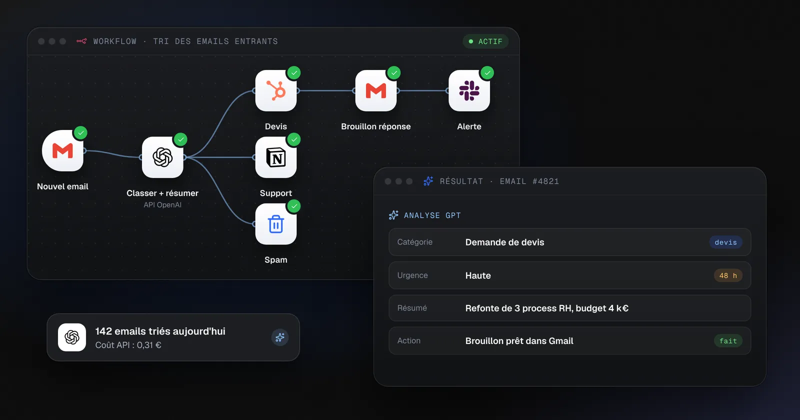Click the green checkmark on Classer + résumer node
The height and width of the screenshot is (420, 800).
180,139
